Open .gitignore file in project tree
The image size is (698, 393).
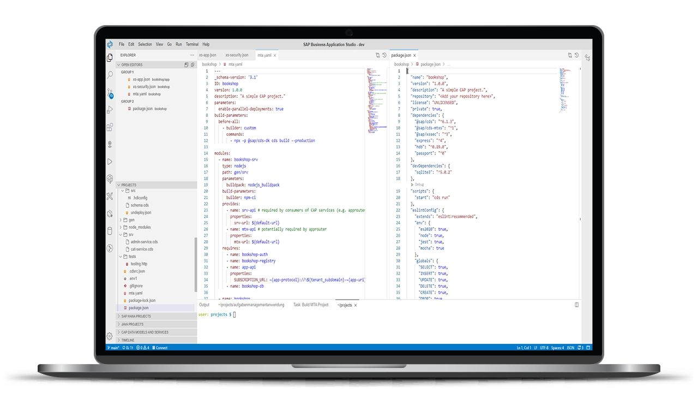136,286
